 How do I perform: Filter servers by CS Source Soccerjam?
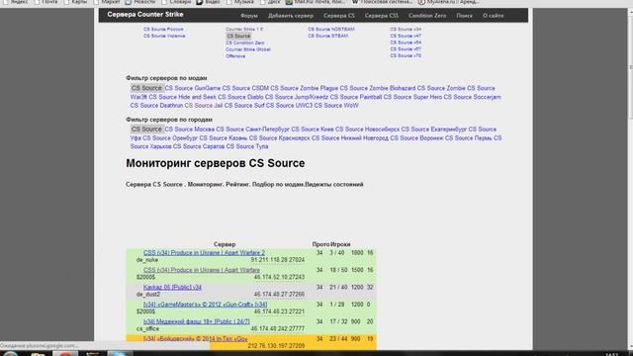(x=473, y=97)
